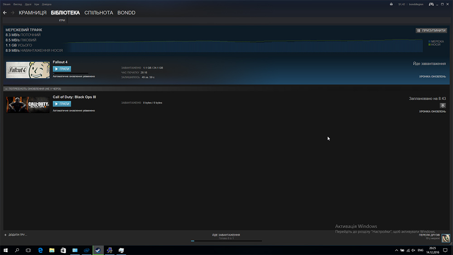Launch Big Picture mode controller icon

click(x=431, y=5)
